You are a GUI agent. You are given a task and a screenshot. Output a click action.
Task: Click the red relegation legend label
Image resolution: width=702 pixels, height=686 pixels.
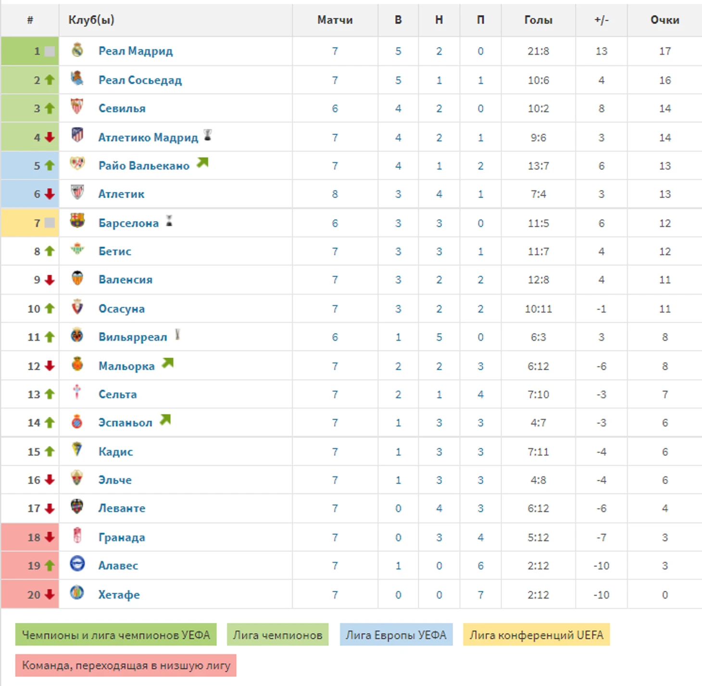[x=126, y=665]
